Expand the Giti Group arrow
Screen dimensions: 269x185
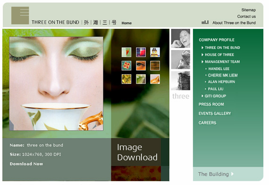[202, 96]
